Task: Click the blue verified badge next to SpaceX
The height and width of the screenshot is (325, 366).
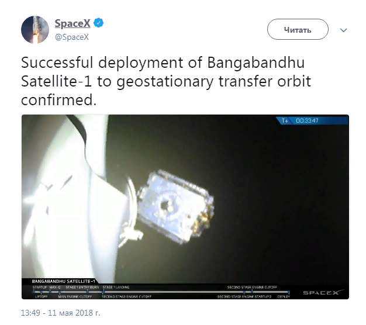Action: point(98,23)
